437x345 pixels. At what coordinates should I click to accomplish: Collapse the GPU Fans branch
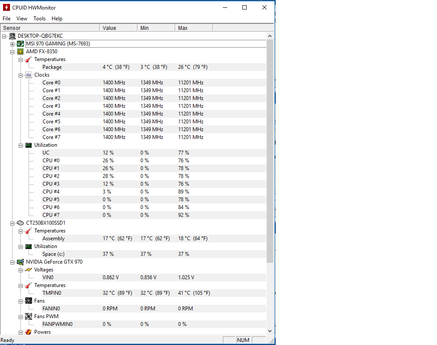click(x=21, y=301)
